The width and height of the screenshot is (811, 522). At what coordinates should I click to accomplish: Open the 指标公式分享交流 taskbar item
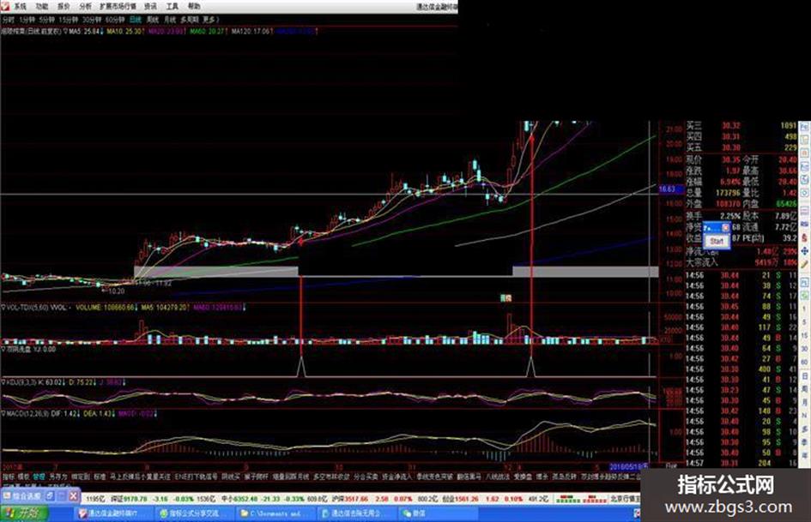click(194, 513)
